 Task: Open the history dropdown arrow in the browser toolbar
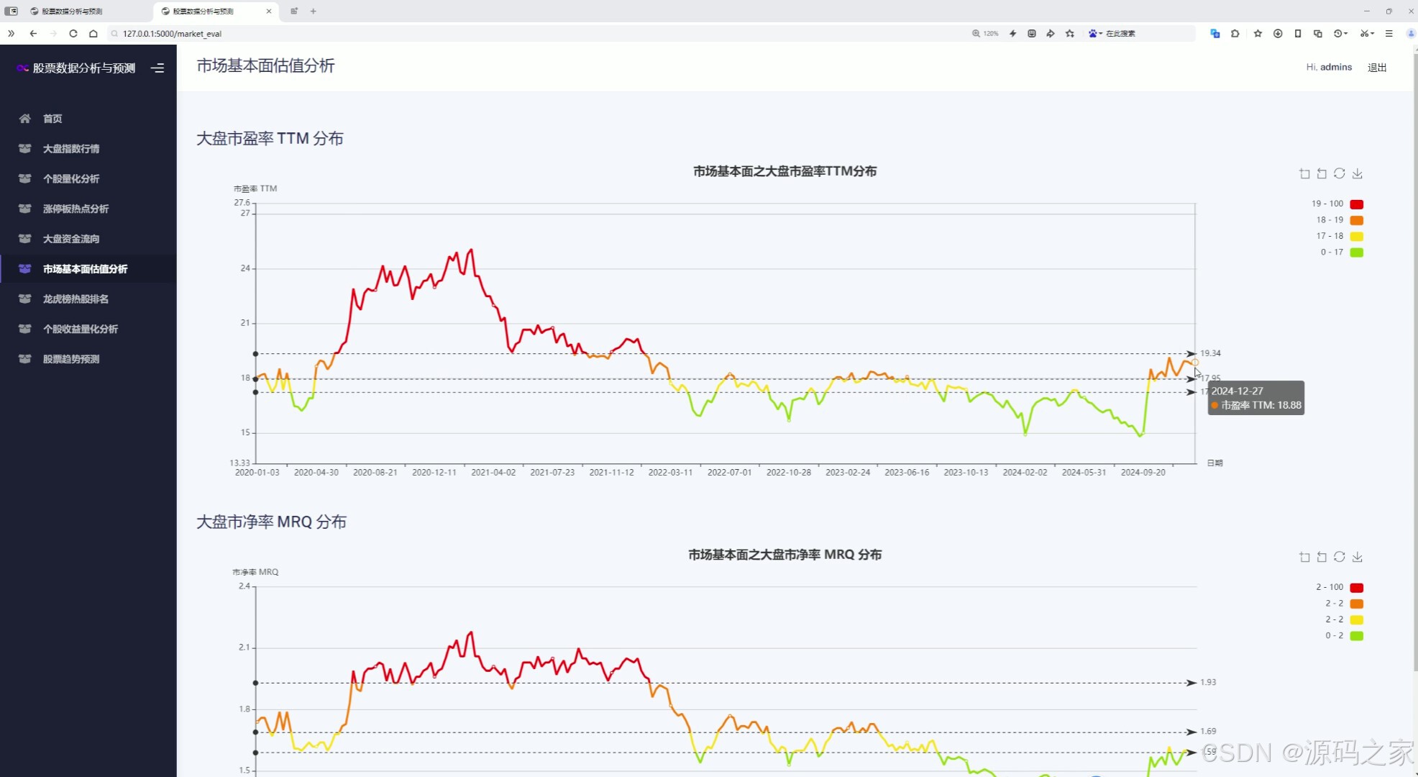1345,33
